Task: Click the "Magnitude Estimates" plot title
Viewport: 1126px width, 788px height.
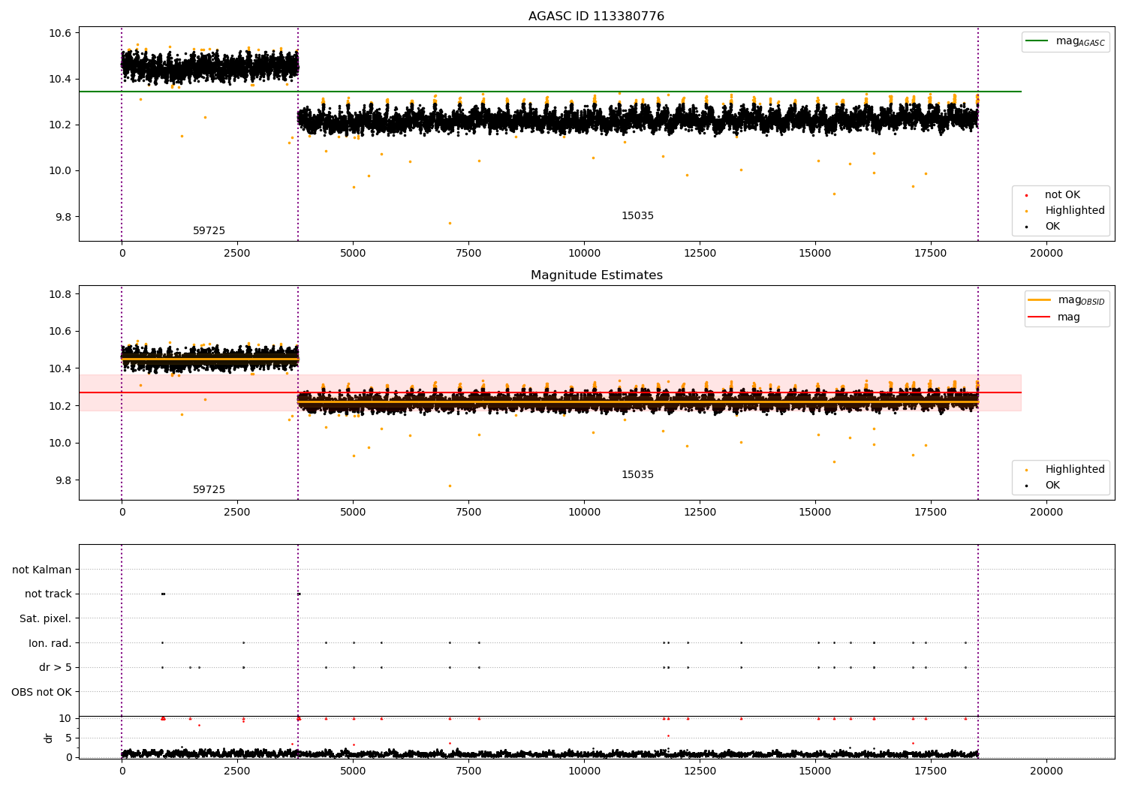Action: [x=596, y=275]
